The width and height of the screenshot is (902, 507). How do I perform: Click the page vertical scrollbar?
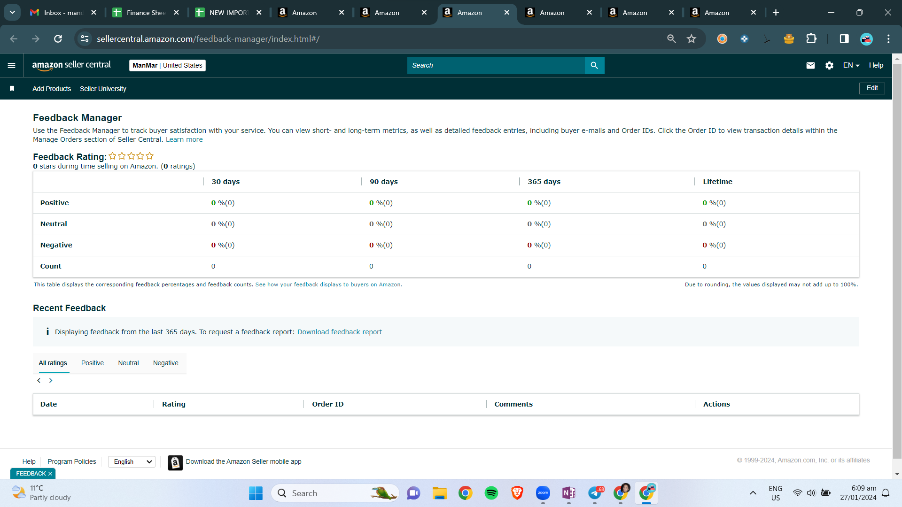pos(897,261)
